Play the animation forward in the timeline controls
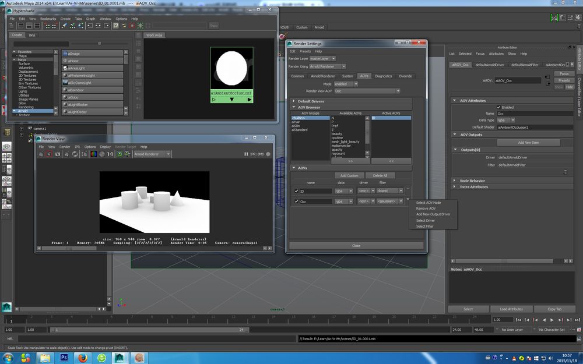Image resolution: width=583 pixels, height=364 pixels. tap(552, 320)
